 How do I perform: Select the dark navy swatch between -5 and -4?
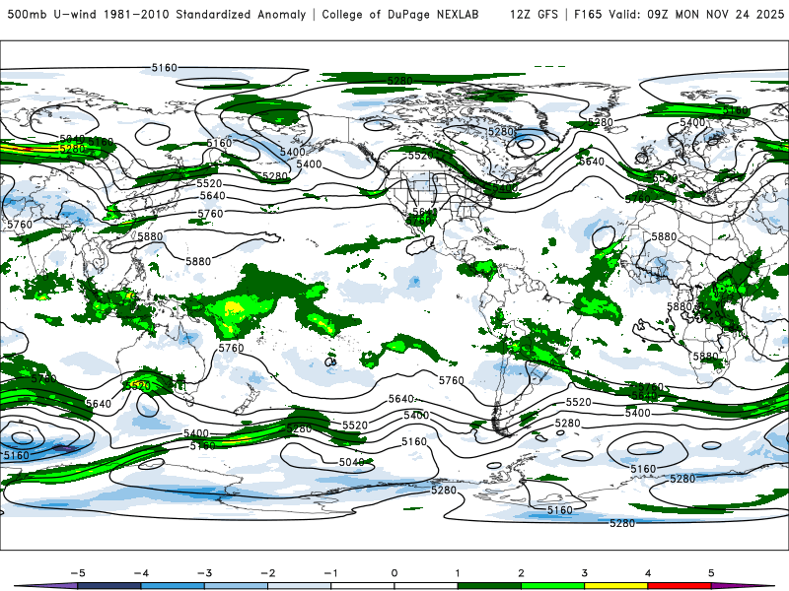point(109,586)
